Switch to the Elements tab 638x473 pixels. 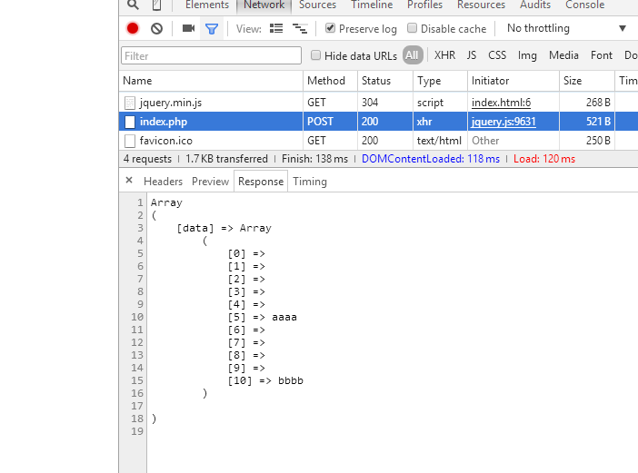(206, 5)
